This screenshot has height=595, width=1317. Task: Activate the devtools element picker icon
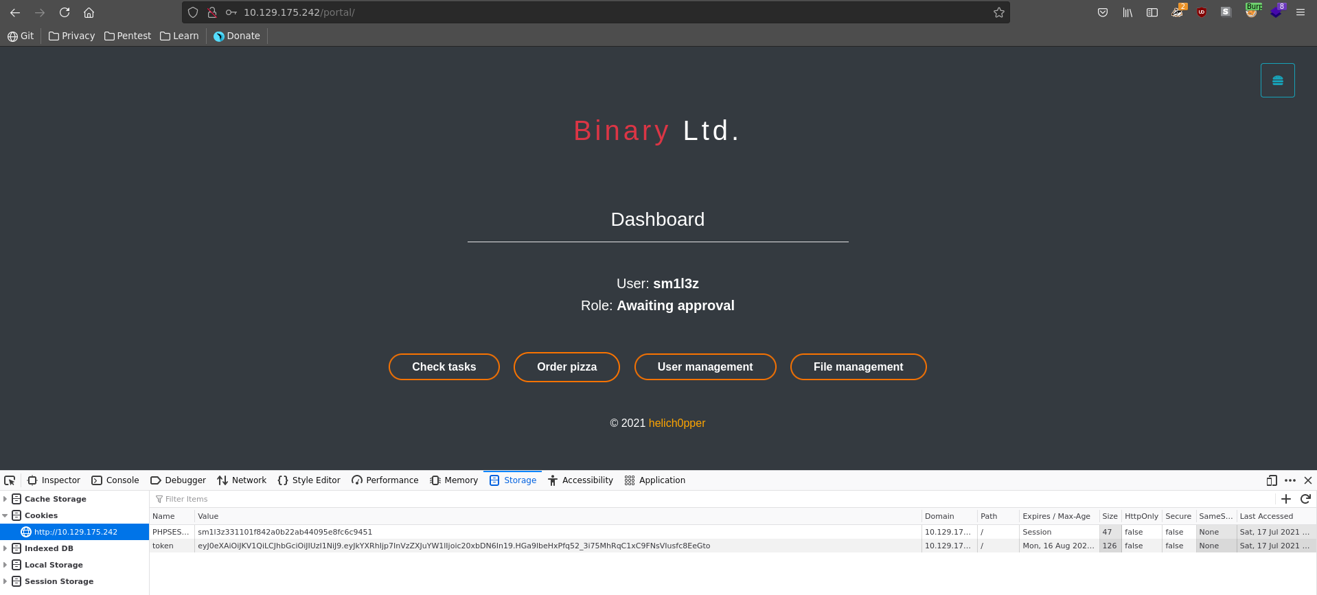10,480
